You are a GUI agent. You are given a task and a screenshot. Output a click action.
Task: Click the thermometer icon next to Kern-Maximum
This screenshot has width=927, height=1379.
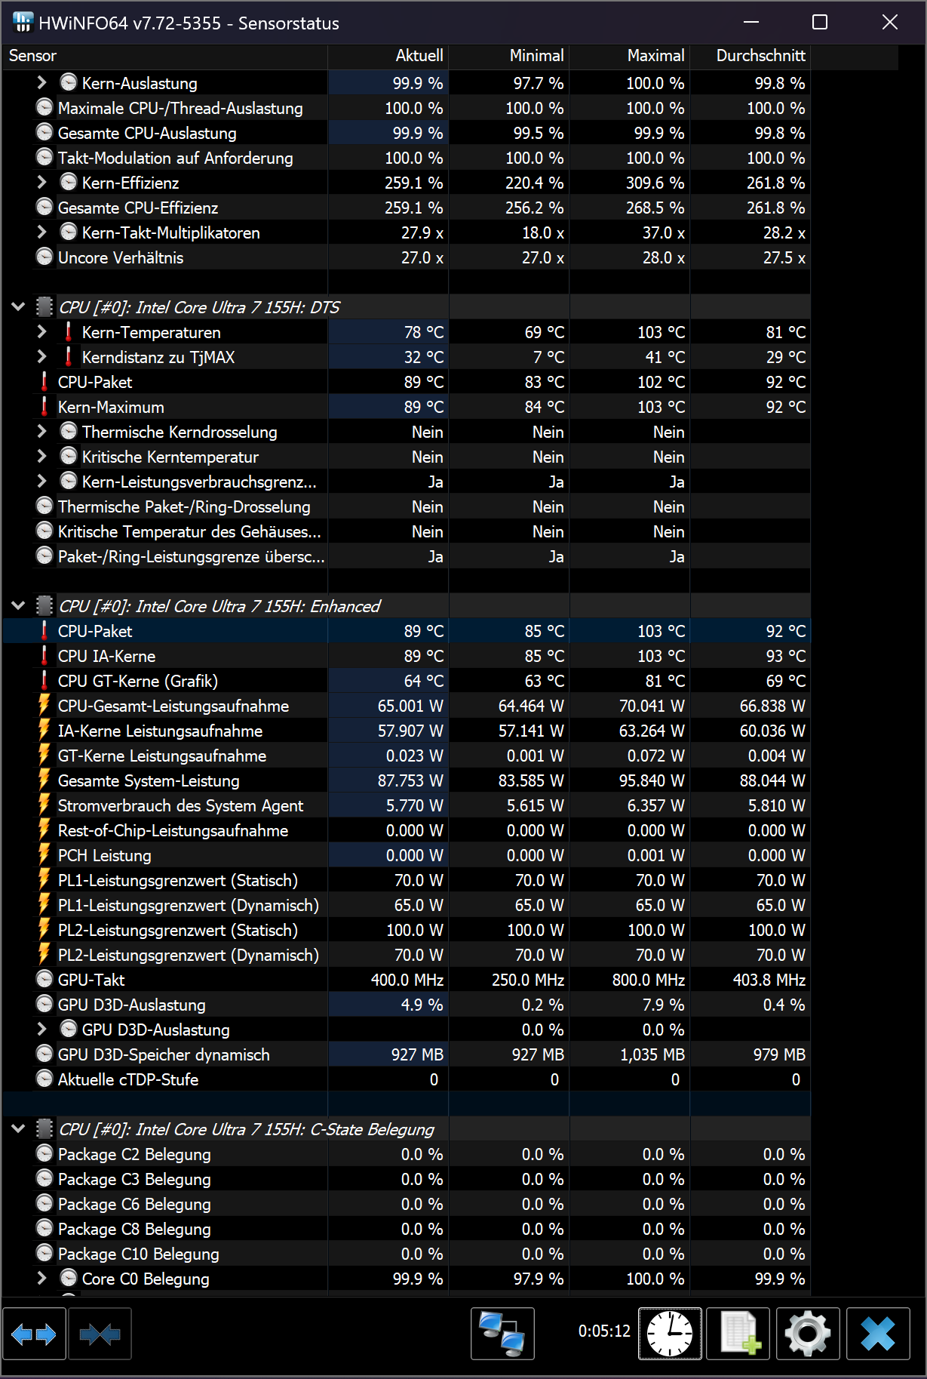(45, 407)
